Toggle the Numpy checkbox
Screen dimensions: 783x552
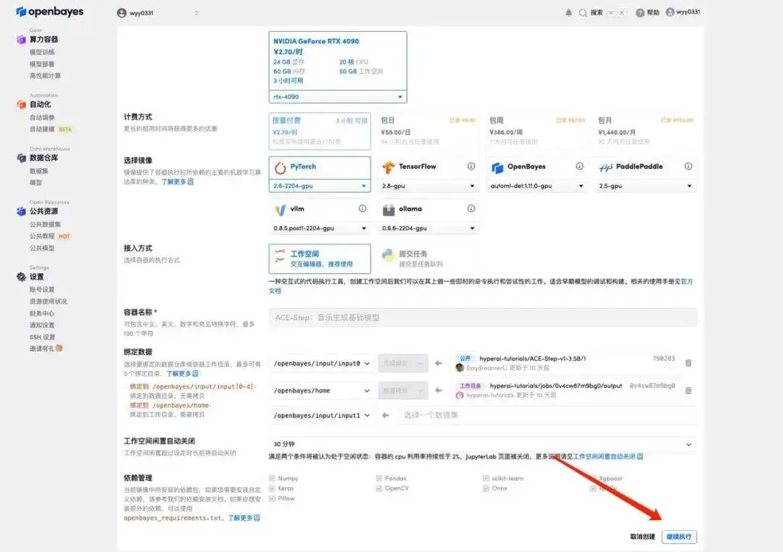(272, 478)
